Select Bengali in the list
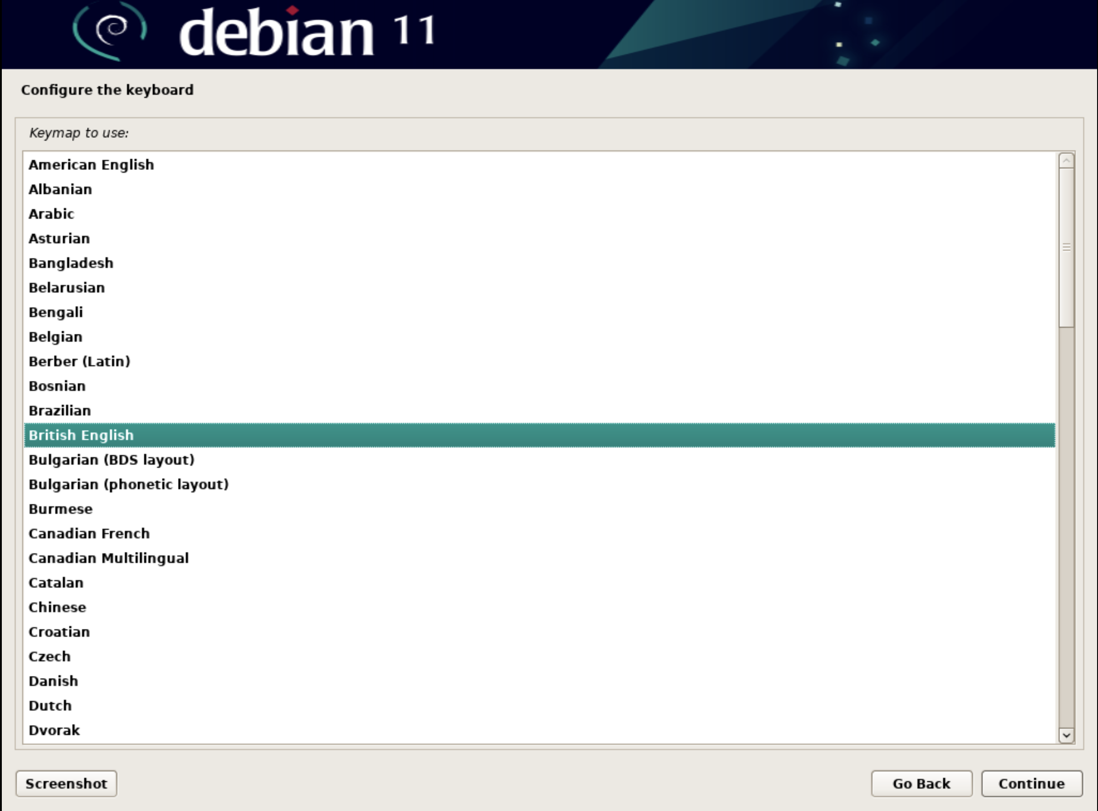 tap(540, 312)
